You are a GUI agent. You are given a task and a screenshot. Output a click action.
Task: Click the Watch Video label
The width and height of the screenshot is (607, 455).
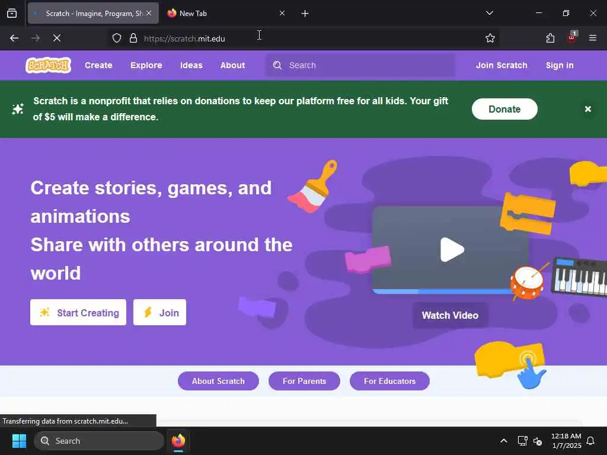click(x=450, y=315)
